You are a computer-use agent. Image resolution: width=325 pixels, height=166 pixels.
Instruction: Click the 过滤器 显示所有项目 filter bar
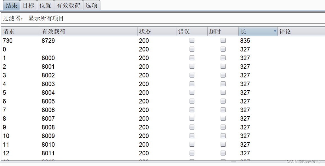click(163, 18)
